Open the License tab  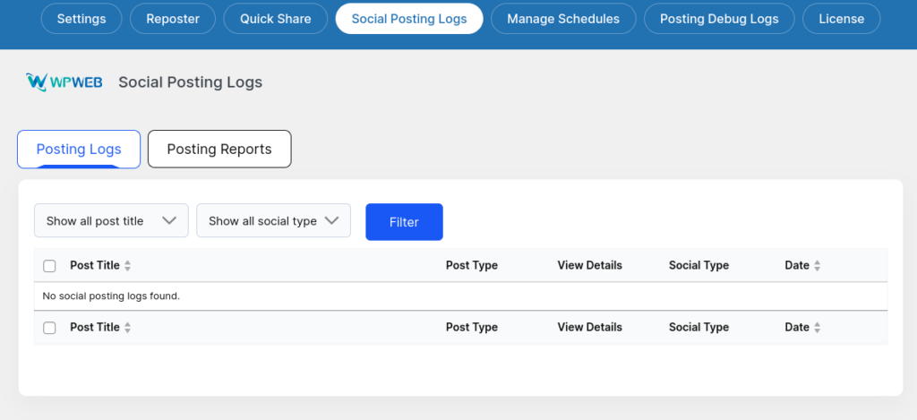(x=842, y=19)
